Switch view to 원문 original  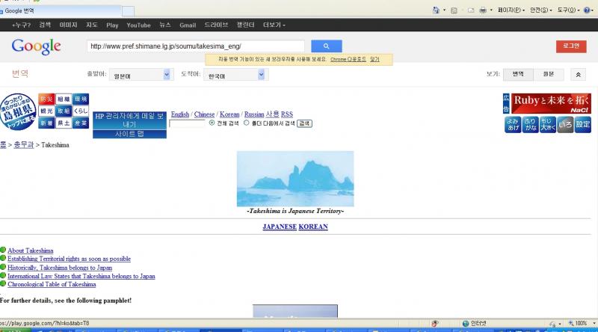click(548, 75)
